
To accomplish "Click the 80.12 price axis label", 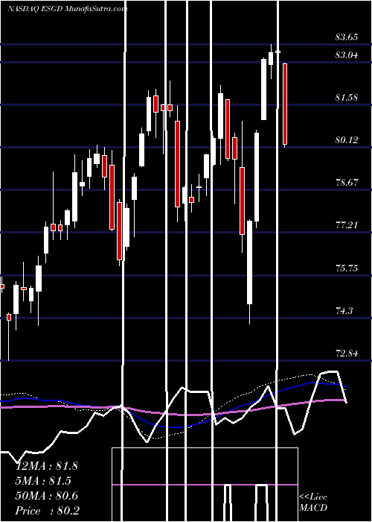I will pos(347,140).
